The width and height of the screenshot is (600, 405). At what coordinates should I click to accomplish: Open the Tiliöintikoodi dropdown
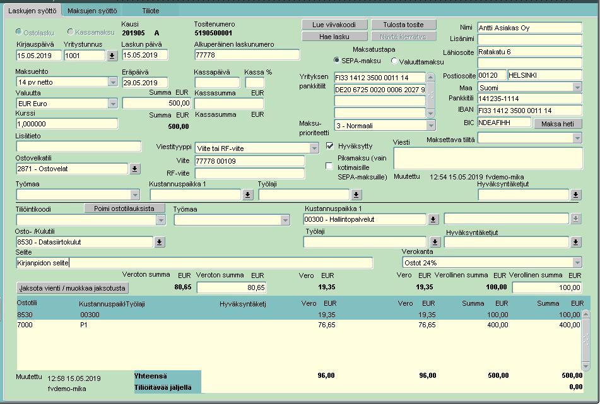tap(161, 220)
